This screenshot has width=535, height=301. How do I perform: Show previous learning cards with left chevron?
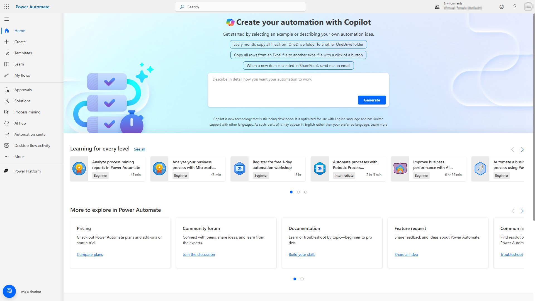pyautogui.click(x=513, y=150)
